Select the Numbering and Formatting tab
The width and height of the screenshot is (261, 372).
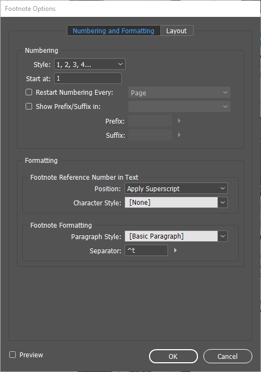[x=114, y=31]
